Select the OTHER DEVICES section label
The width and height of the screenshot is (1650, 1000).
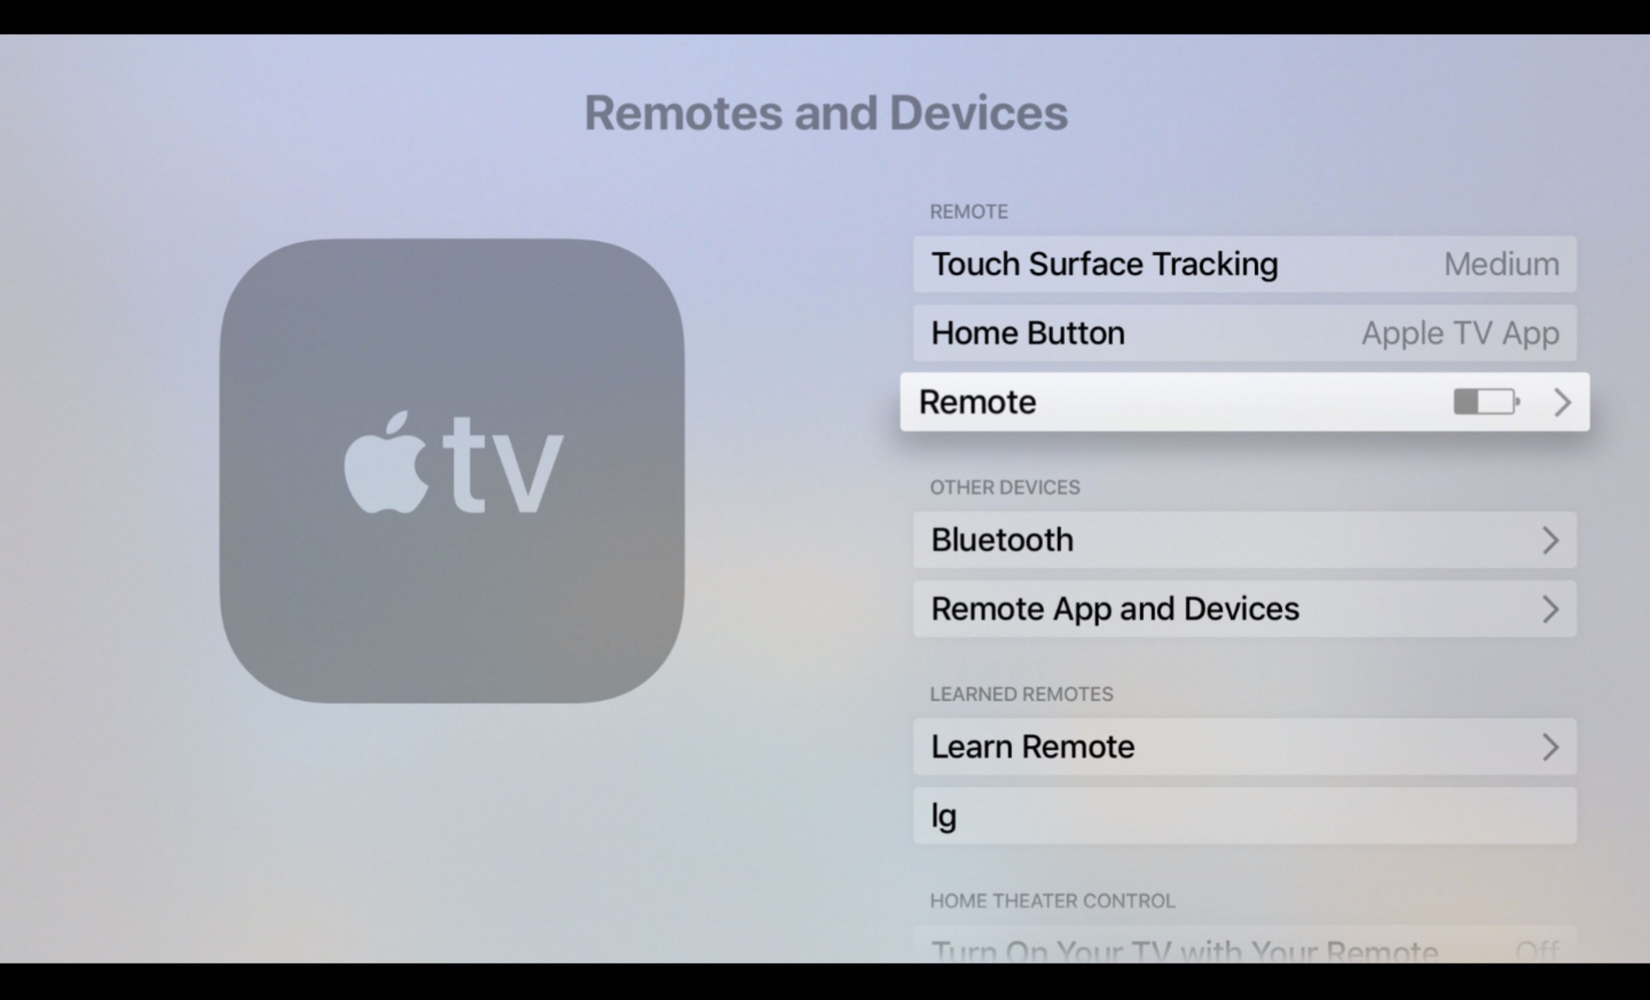(1007, 487)
